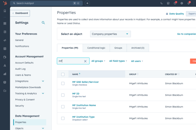Follow the Go to companies link
196x130 pixels.
[187, 34]
